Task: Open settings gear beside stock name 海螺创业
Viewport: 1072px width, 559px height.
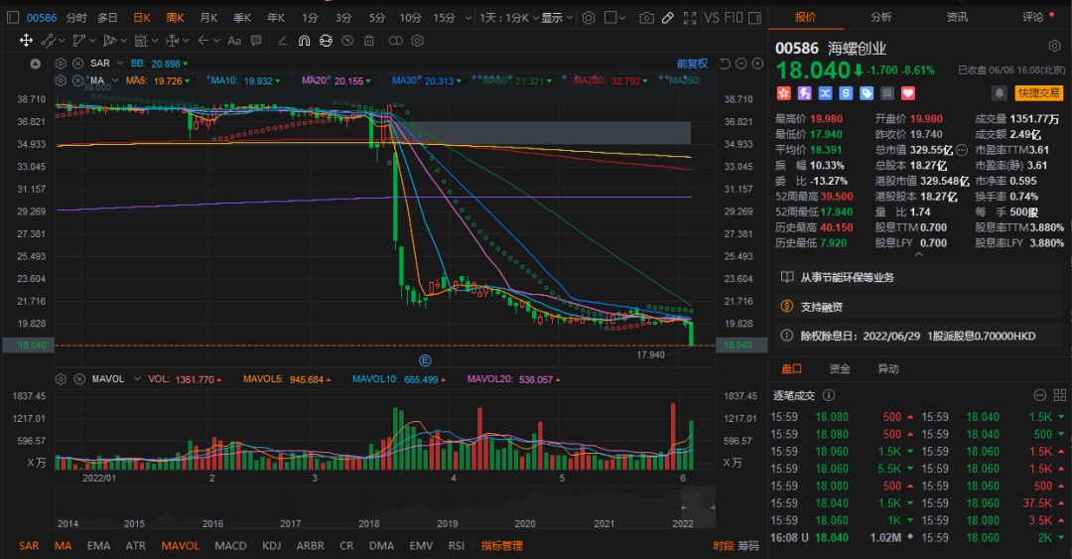Action: pos(1054,47)
